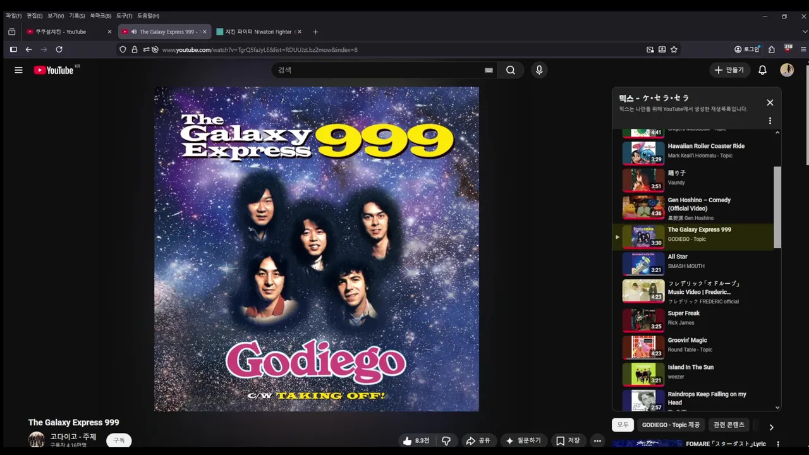Open a new browser tab
This screenshot has height=455, width=809.
click(x=315, y=32)
